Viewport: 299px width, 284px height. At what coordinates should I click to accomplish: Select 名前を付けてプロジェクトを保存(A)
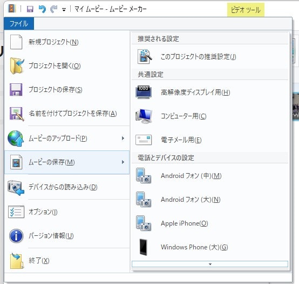tap(67, 114)
